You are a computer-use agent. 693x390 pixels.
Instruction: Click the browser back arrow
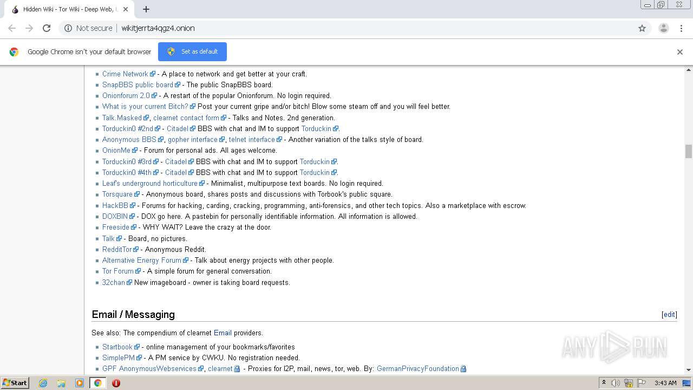tap(12, 28)
